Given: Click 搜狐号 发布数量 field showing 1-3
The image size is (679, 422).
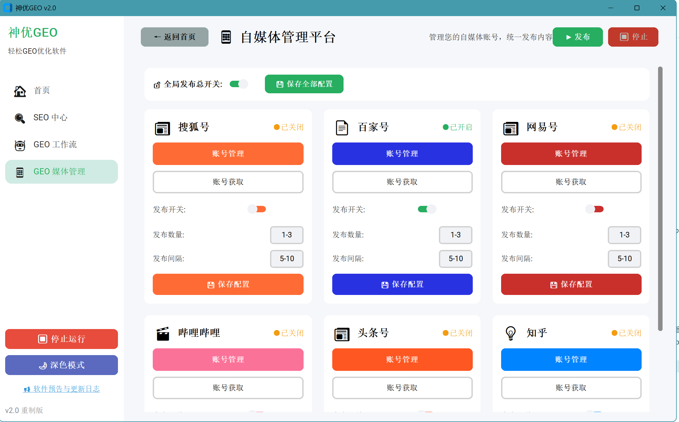Looking at the screenshot, I should 287,235.
